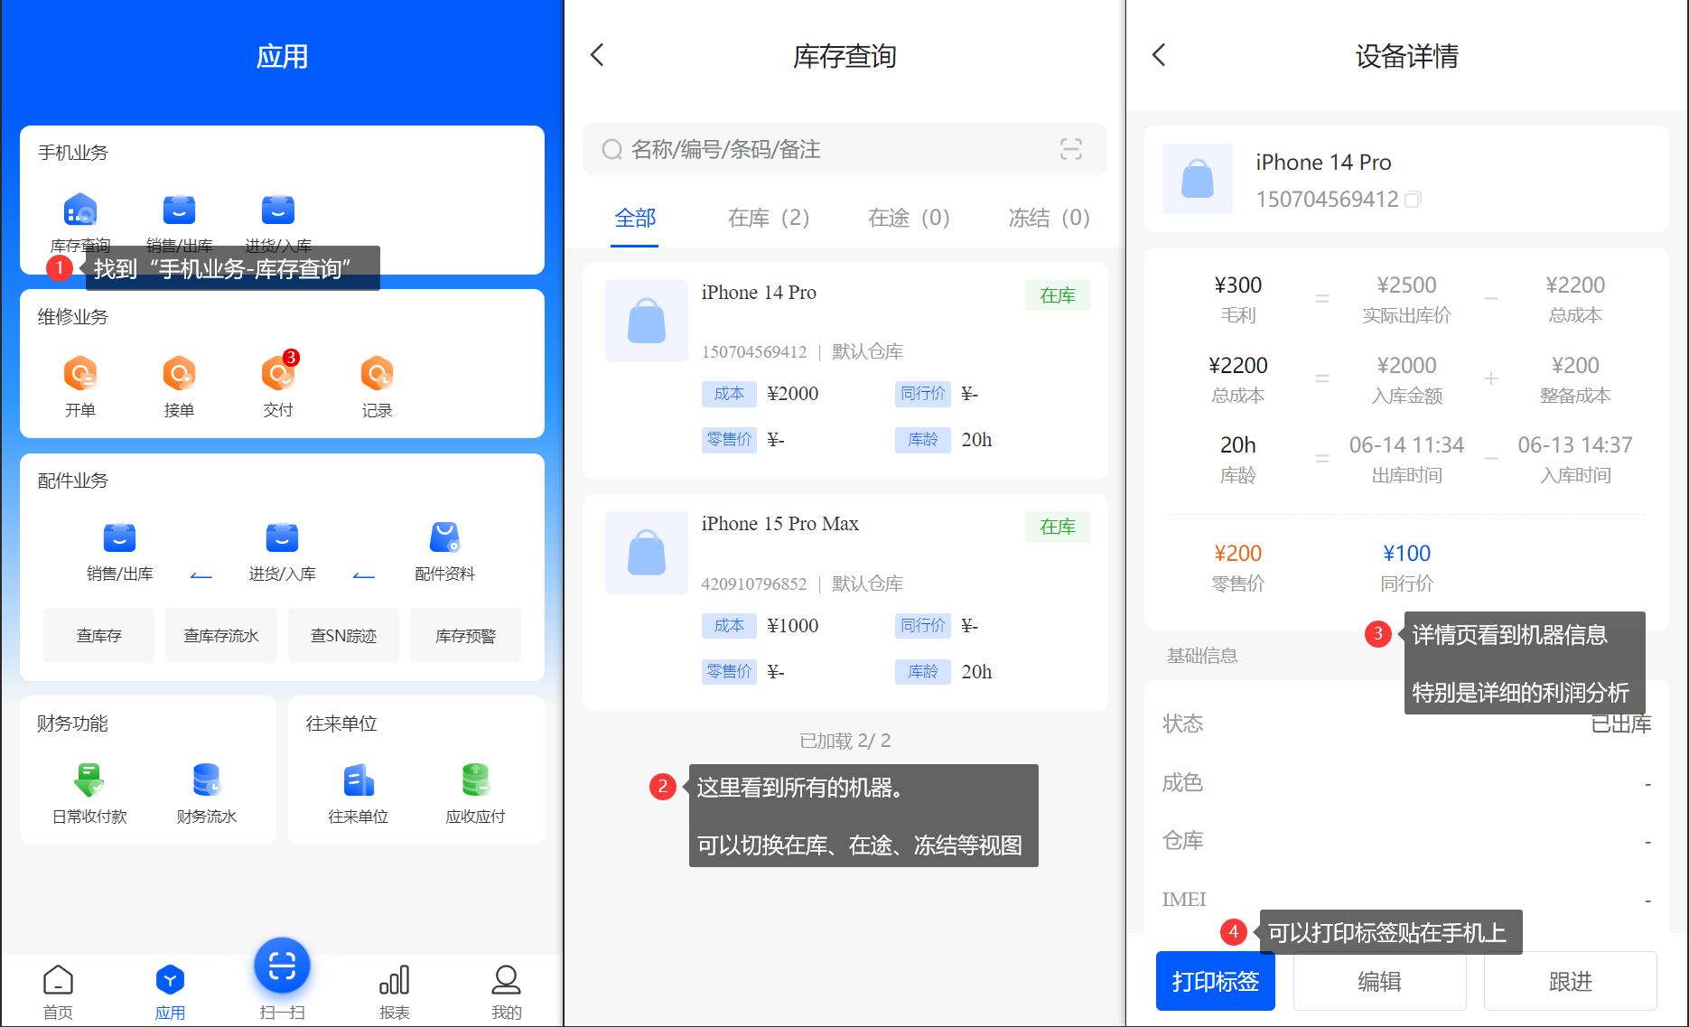The width and height of the screenshot is (1689, 1027).
Task: Go to 首页 in bottom navigation
Action: click(58, 992)
